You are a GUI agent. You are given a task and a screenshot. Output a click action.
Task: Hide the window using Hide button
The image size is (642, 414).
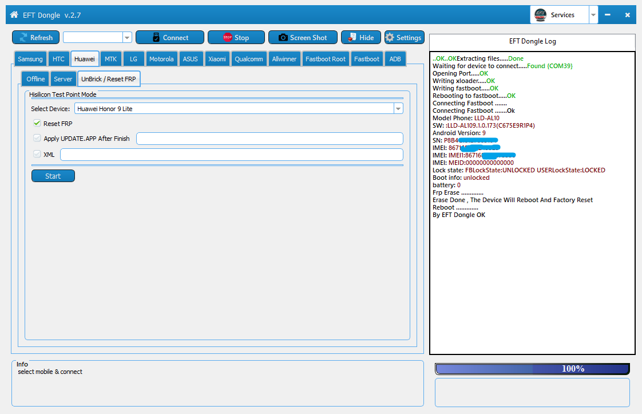pyautogui.click(x=360, y=37)
